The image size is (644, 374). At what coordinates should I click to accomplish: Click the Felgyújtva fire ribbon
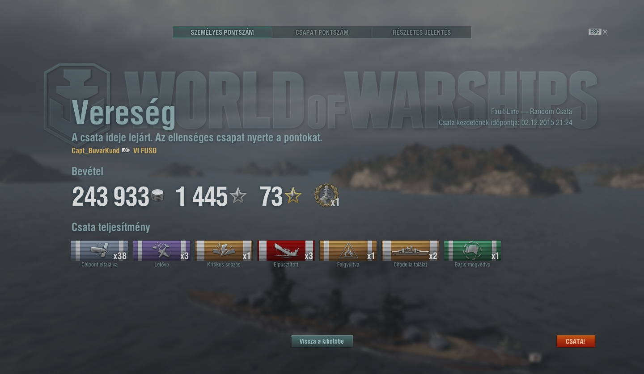(x=348, y=251)
